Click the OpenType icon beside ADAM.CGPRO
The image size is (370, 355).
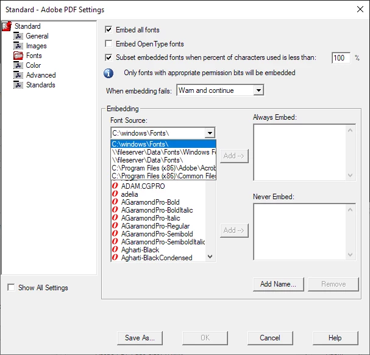pyautogui.click(x=115, y=186)
